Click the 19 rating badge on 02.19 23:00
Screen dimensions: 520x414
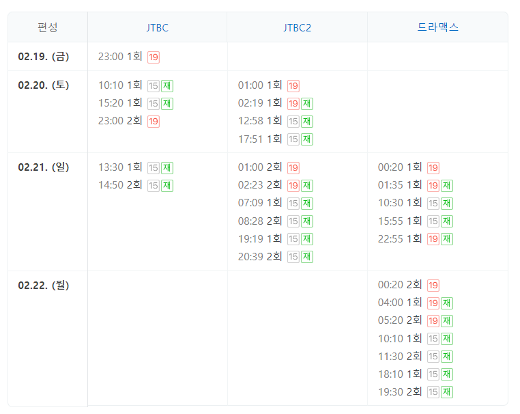point(154,57)
